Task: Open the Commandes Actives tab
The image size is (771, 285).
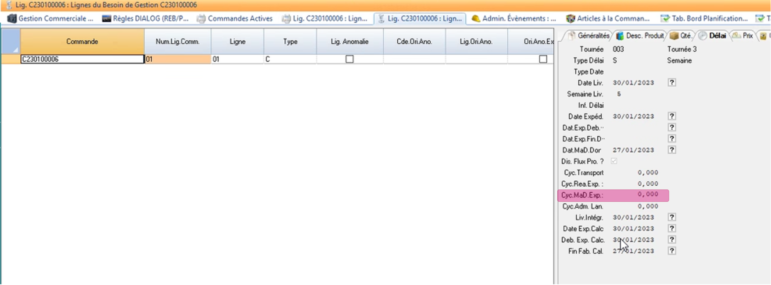Action: (235, 18)
